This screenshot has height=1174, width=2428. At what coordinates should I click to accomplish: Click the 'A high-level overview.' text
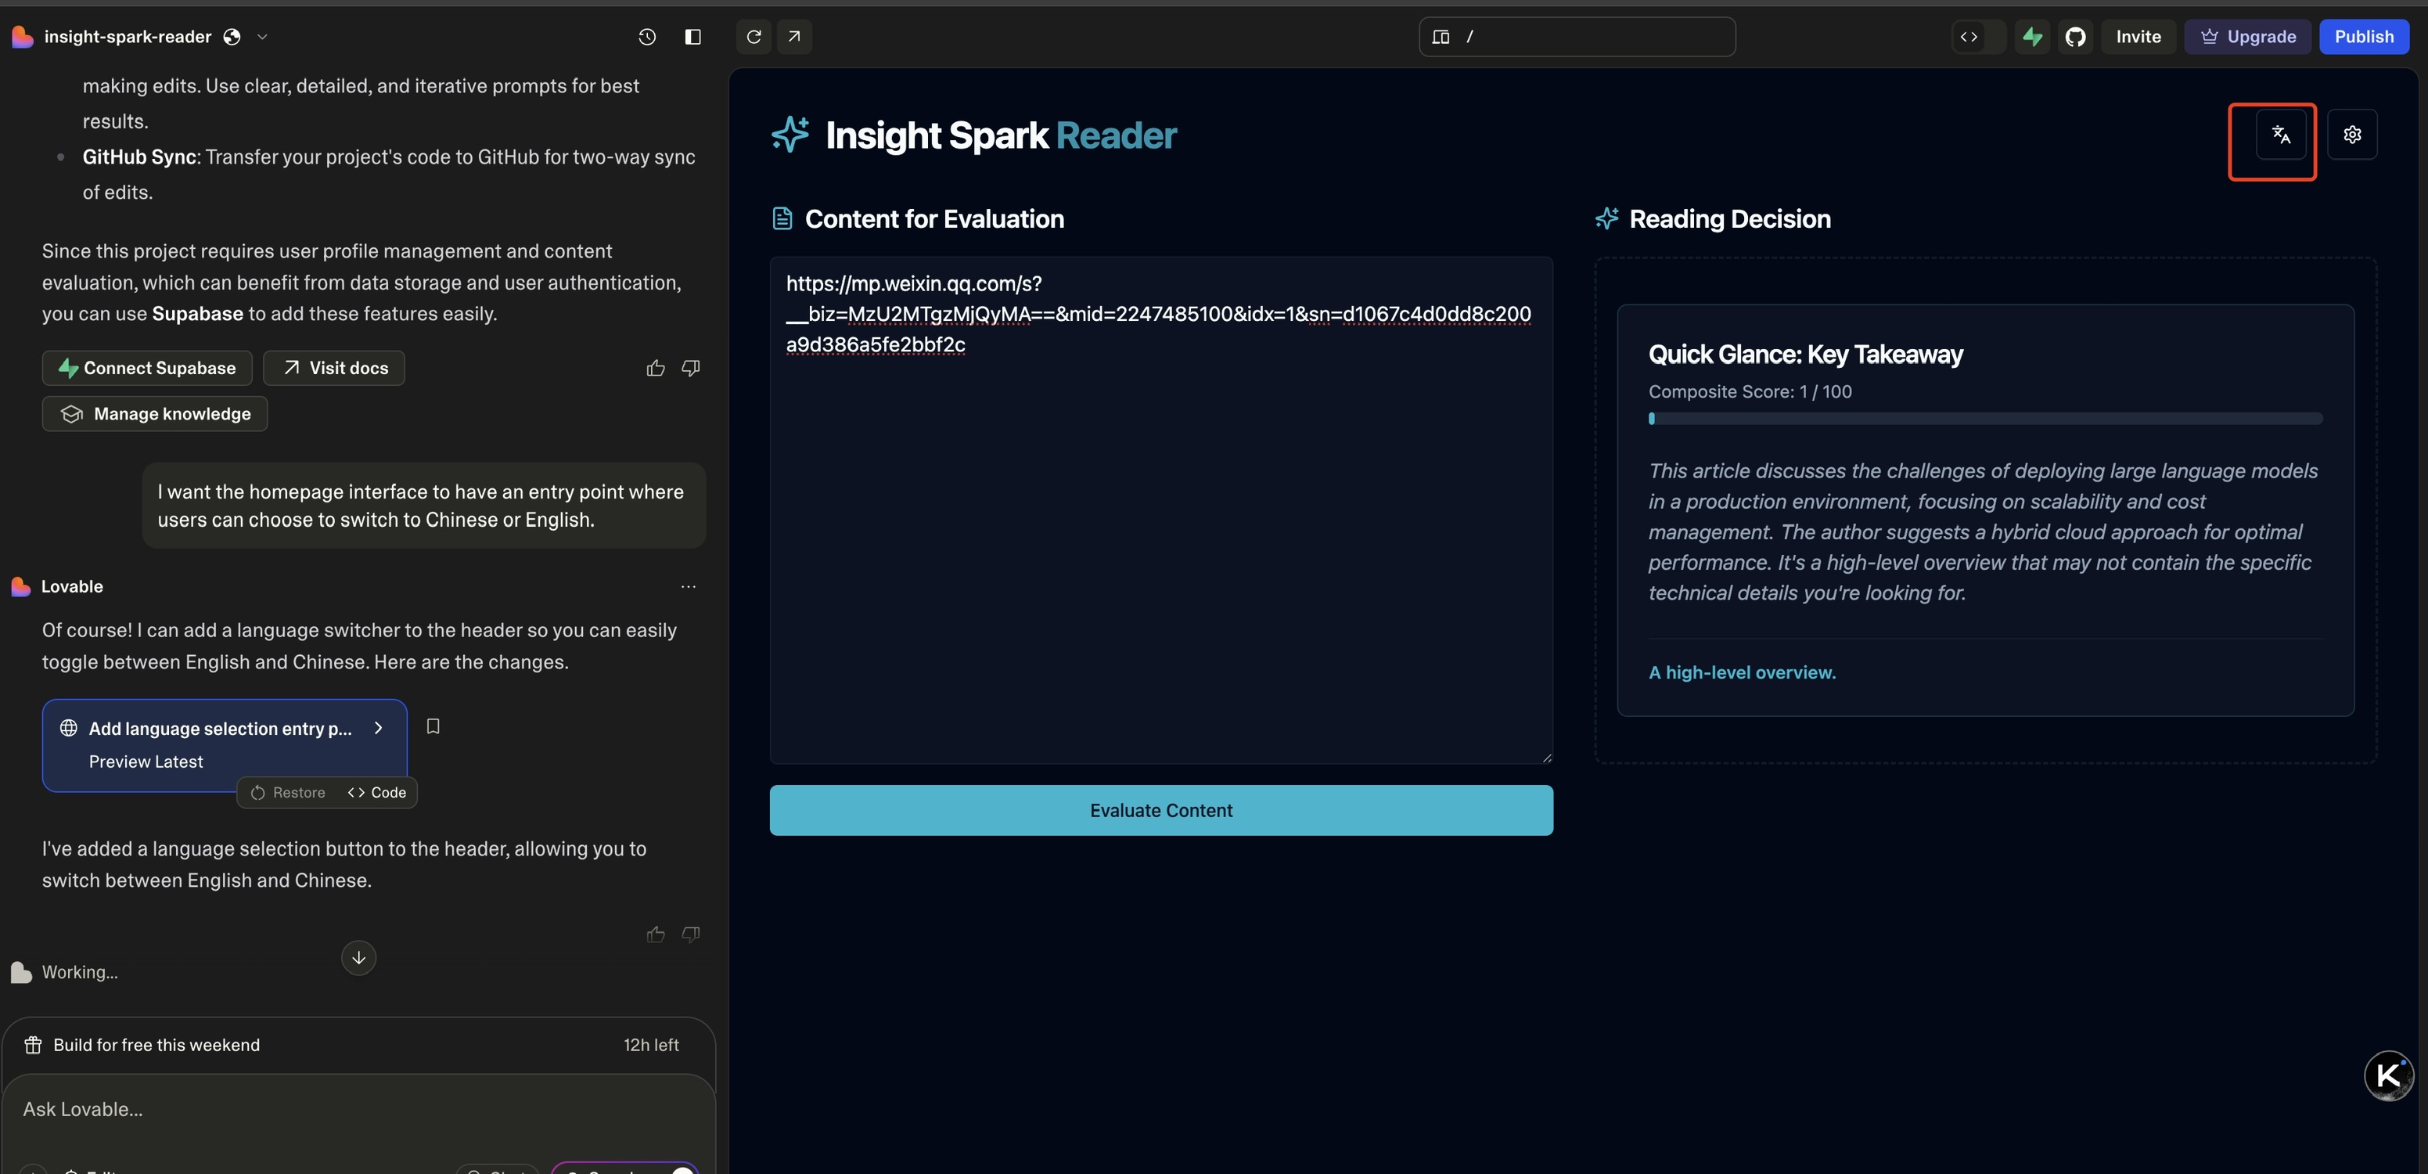click(1742, 672)
